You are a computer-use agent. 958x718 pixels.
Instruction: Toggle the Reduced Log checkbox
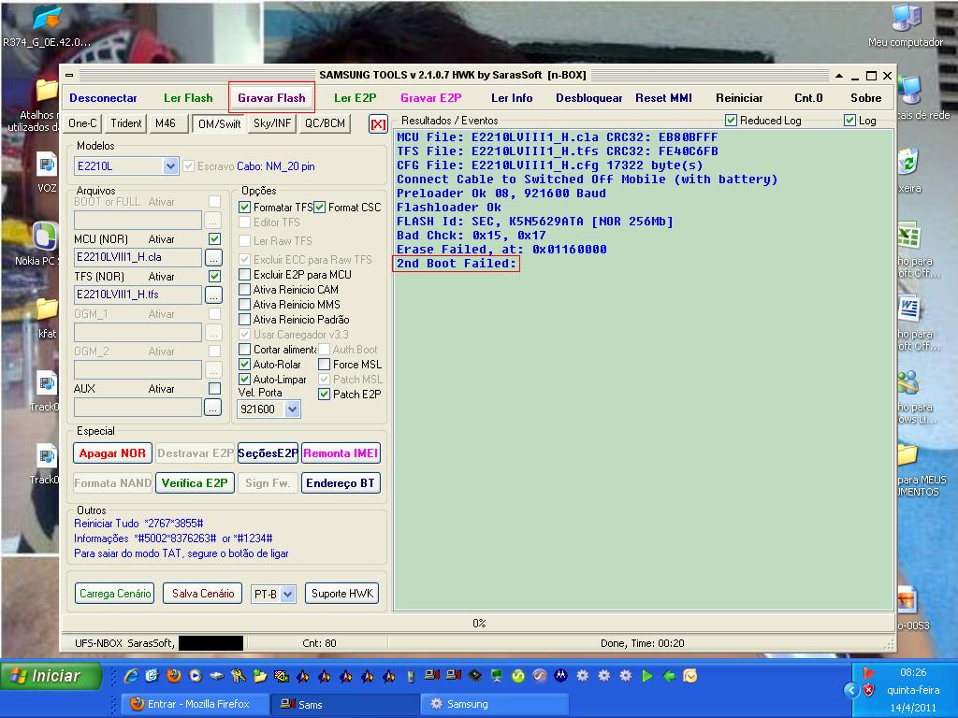point(731,121)
